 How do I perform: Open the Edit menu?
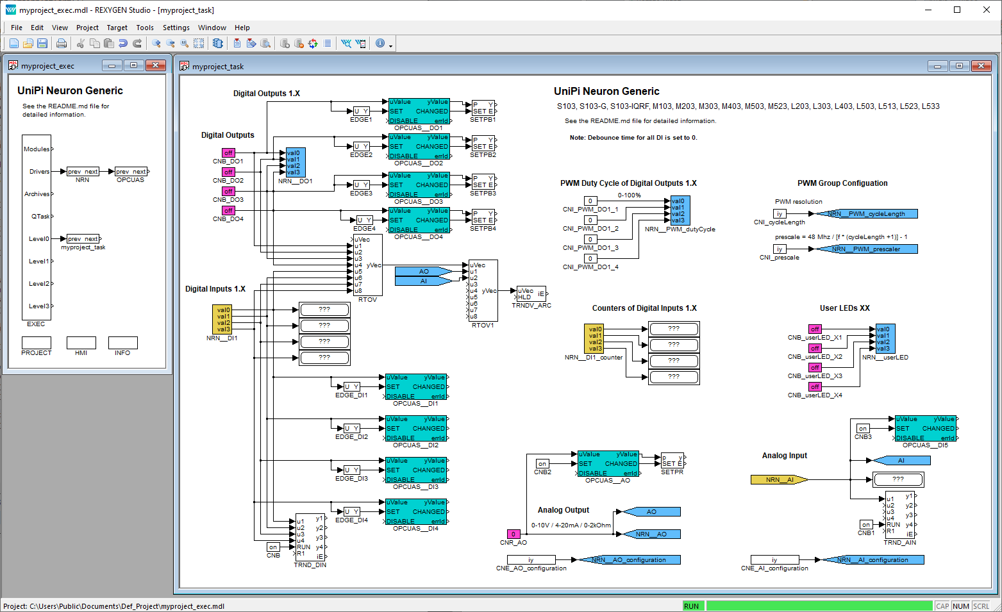[37, 28]
